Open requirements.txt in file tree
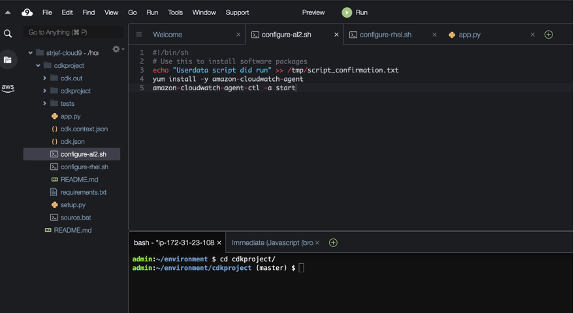The height and width of the screenshot is (313, 574). [84, 192]
